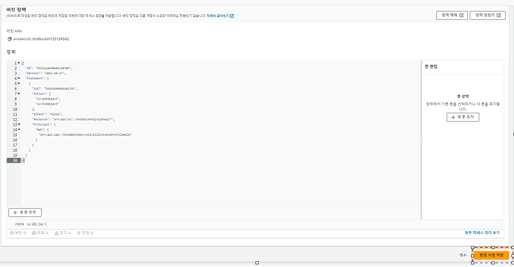This screenshot has width=514, height=267.
Task: Click the bucket ARN text testbucket123124562
Action: pos(41,39)
